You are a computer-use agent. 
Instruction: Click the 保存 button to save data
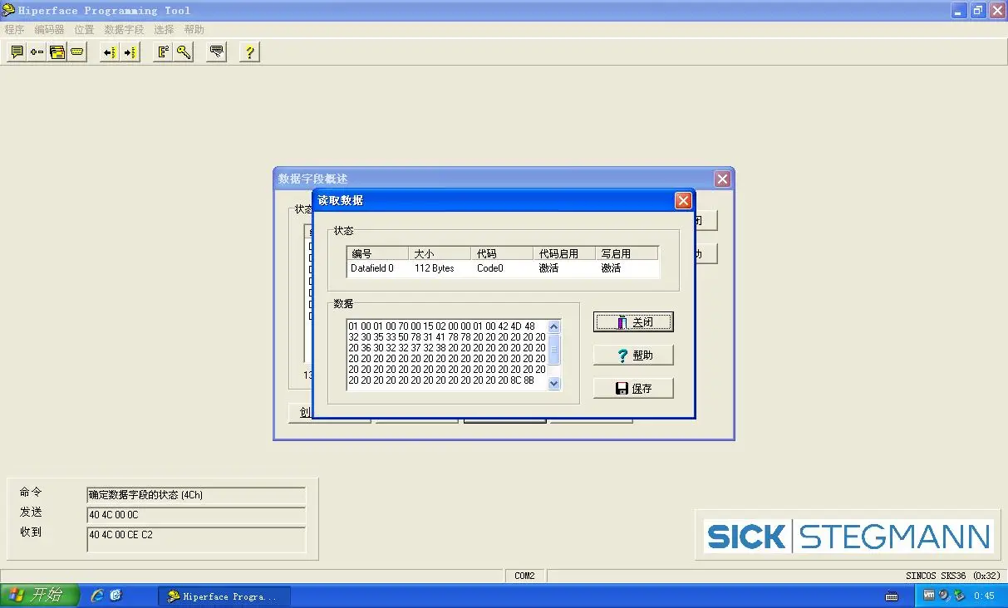(633, 388)
